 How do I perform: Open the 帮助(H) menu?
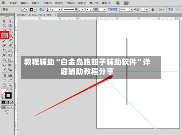click(106, 3)
